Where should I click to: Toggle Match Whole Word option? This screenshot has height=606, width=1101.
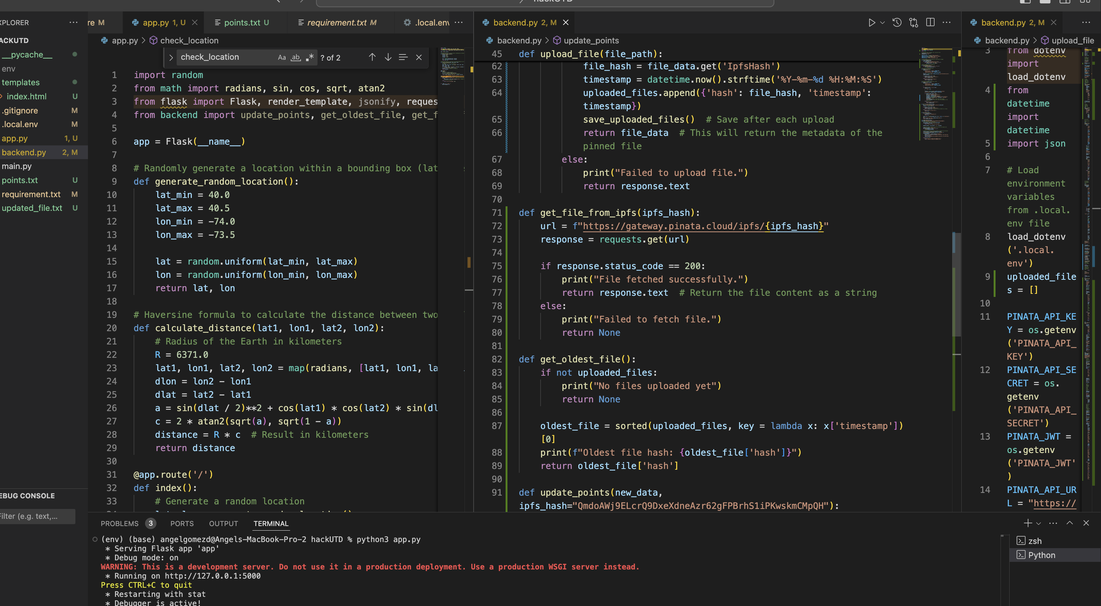296,57
